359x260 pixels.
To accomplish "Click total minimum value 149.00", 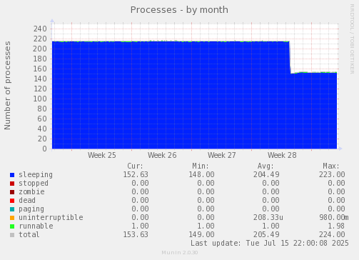I will (201, 235).
